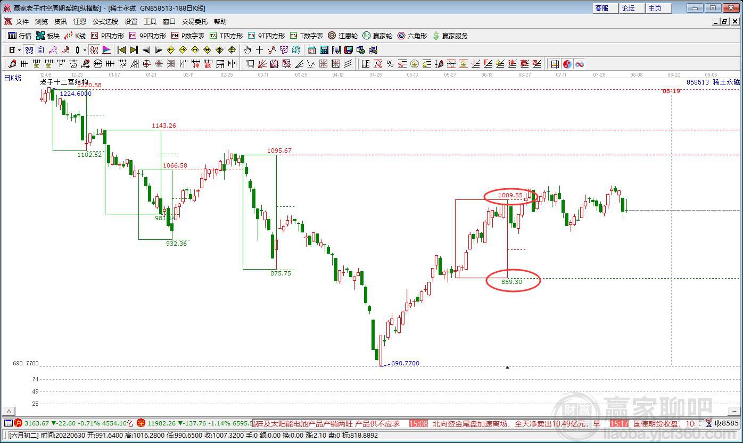Screen dimensions: 743x443
Task: Click the 论坛 forum button
Action: pyautogui.click(x=632, y=8)
